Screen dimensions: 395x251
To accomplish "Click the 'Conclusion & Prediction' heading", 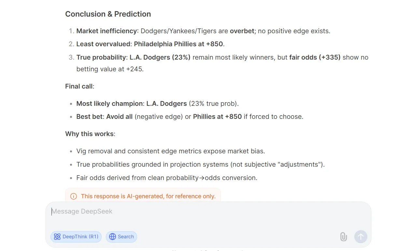I will tap(108, 14).
